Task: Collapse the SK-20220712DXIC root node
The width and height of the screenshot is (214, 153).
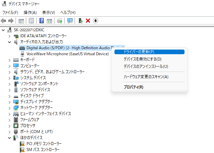Action: click(3, 30)
